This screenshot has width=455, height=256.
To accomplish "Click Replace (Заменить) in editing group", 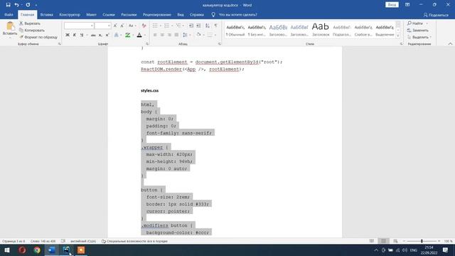I will (x=418, y=30).
